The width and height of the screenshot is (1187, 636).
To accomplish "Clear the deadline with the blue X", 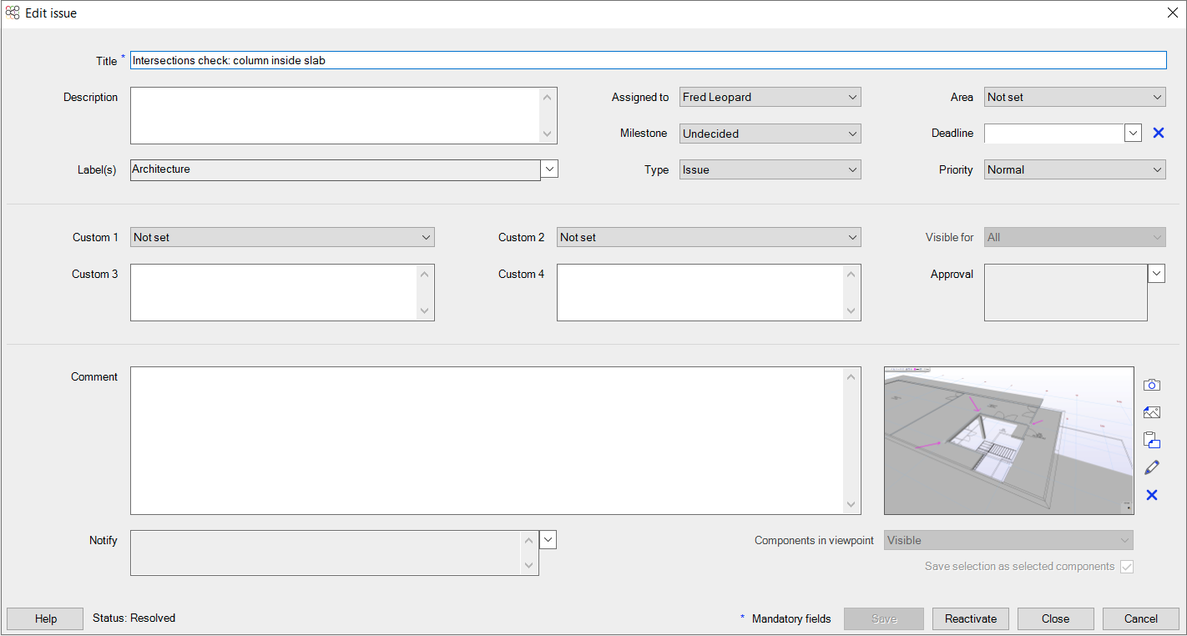I will coord(1159,133).
